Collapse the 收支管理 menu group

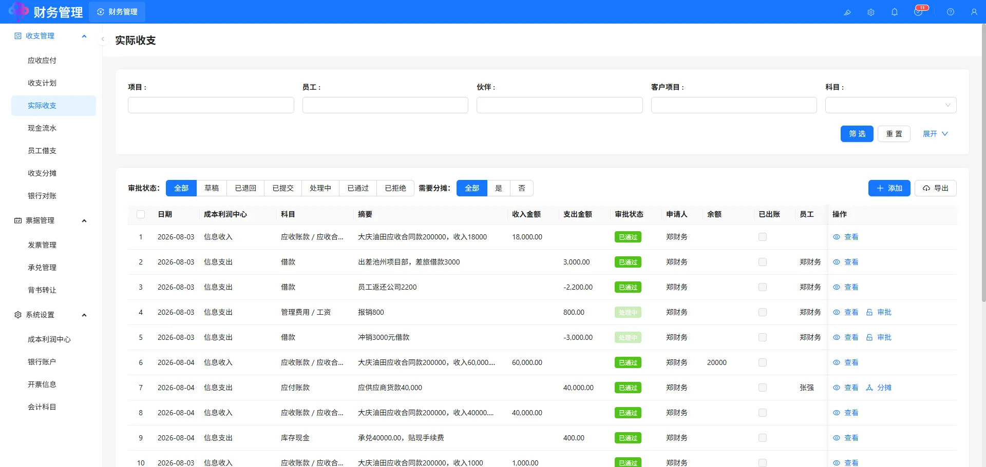(84, 36)
